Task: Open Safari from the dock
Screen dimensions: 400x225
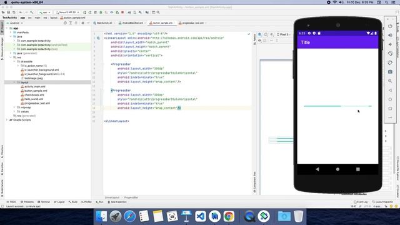Action: (x=130, y=216)
